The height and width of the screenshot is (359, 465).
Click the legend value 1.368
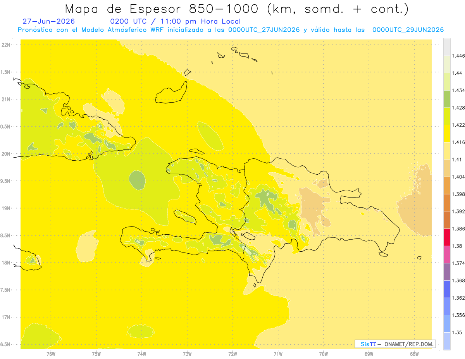click(458, 280)
